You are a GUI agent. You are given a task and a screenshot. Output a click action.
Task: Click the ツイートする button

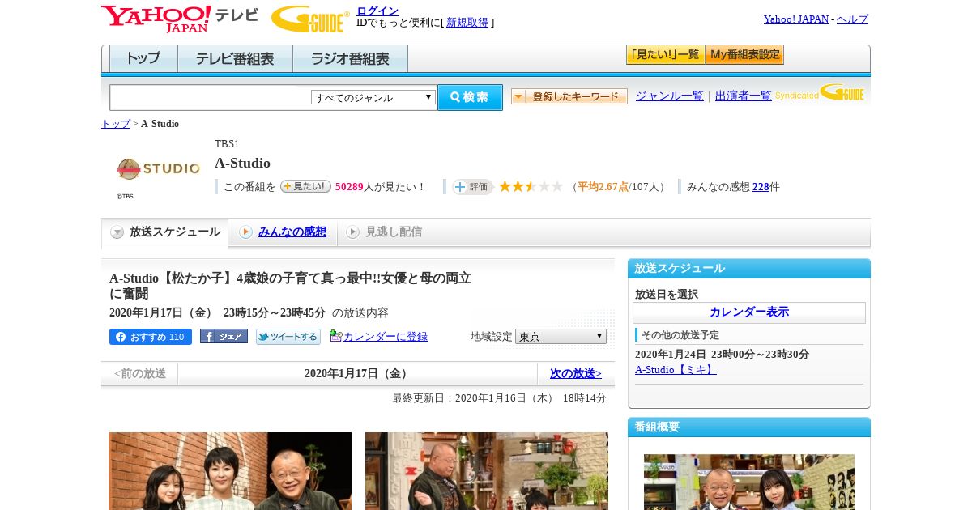point(288,337)
